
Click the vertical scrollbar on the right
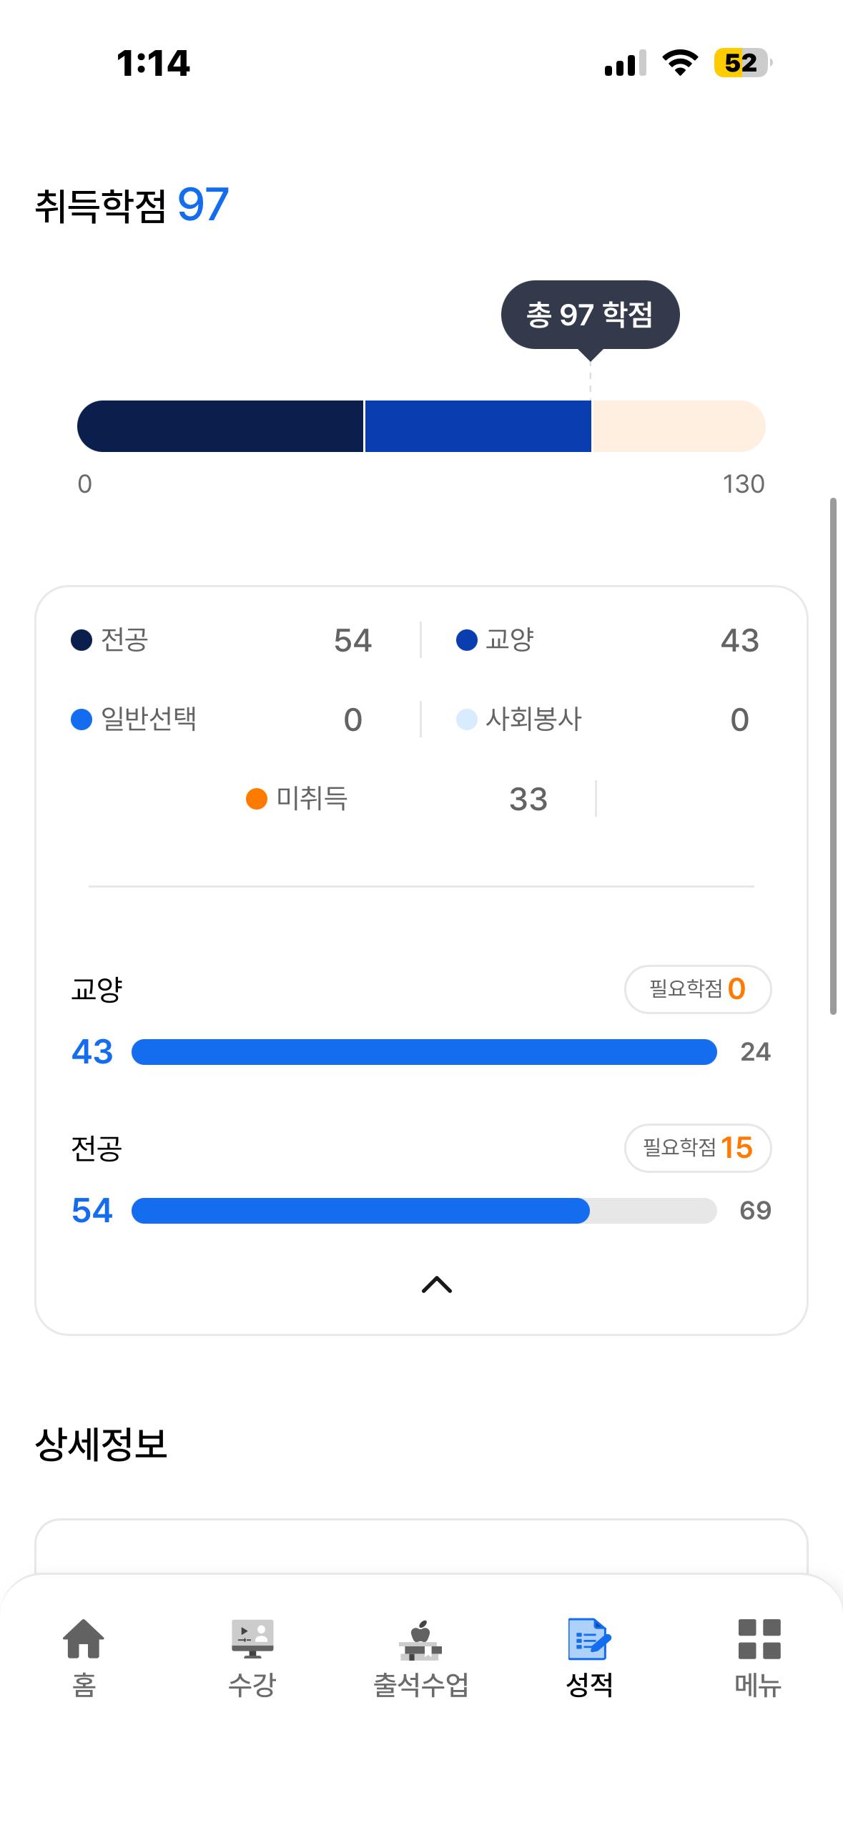832,756
